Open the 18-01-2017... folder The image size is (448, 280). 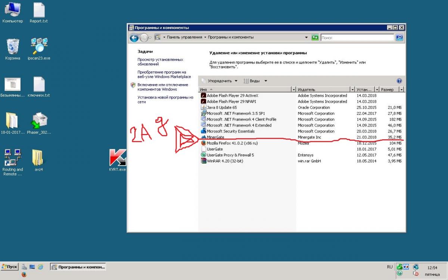pyautogui.click(x=13, y=124)
